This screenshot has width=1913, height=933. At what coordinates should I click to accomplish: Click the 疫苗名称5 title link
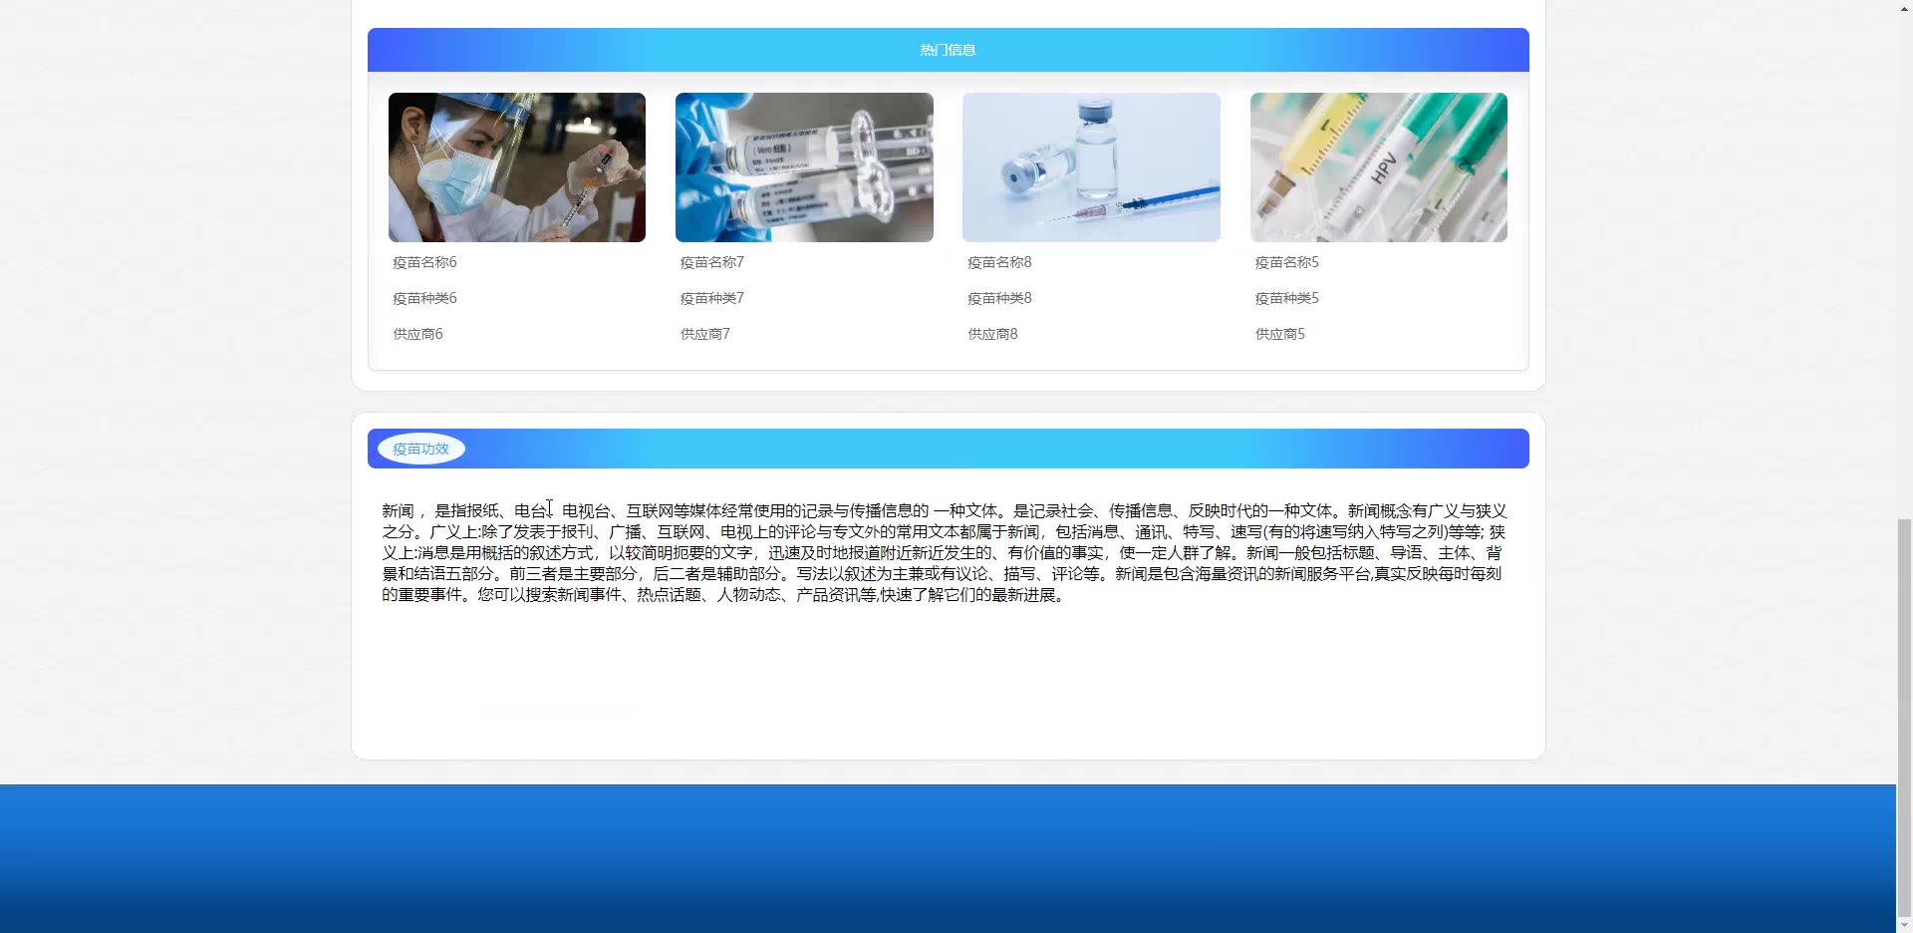click(1287, 262)
